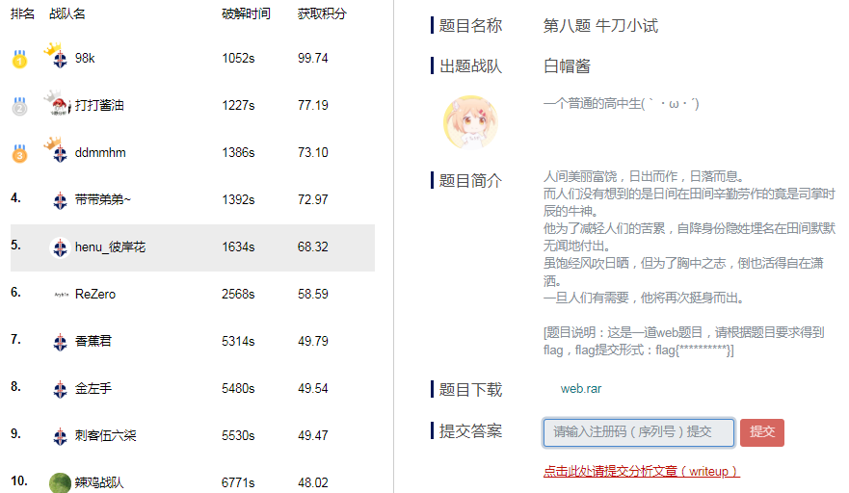The width and height of the screenshot is (849, 493).
Task: Click crack time 1227s
Action: pyautogui.click(x=238, y=106)
